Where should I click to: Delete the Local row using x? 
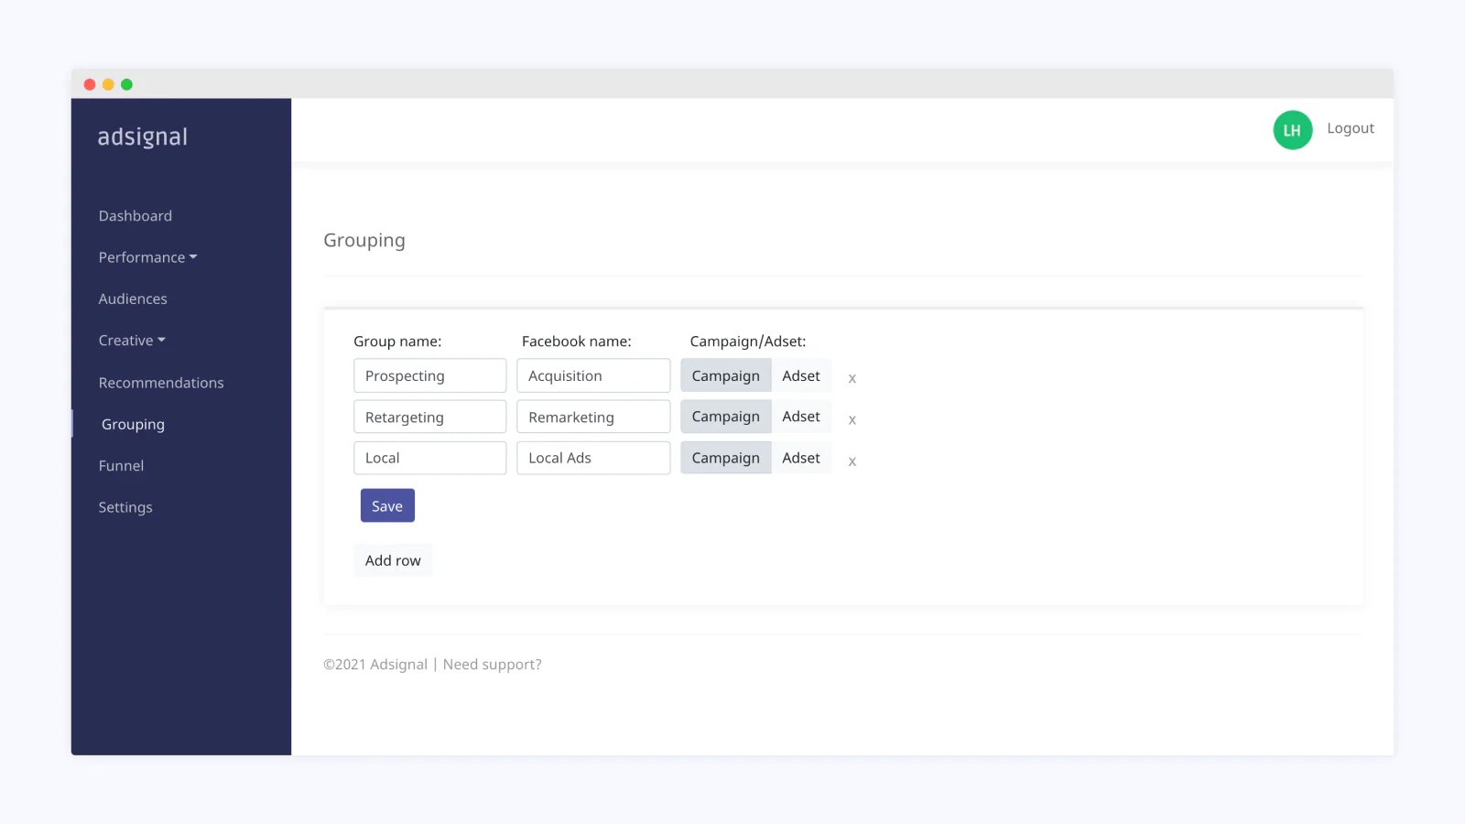tap(852, 461)
